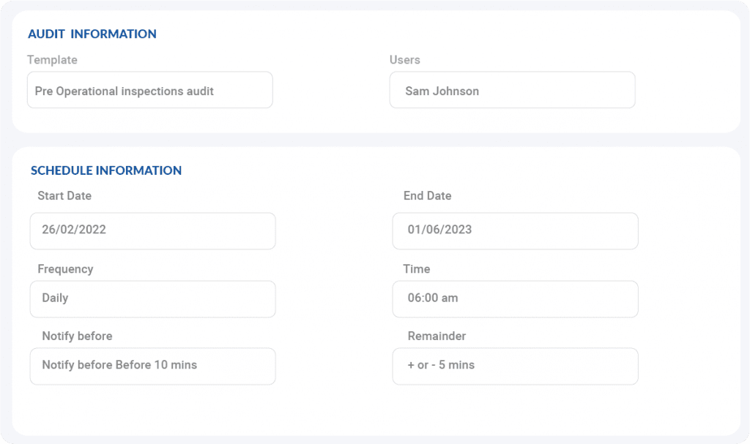The height and width of the screenshot is (444, 750).
Task: Select the Remainder field + or - 5 mins
Action: tap(515, 366)
